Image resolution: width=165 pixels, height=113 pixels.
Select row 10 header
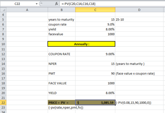[x=3, y=44]
